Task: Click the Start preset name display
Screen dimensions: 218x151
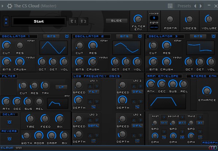Action: [x=39, y=21]
